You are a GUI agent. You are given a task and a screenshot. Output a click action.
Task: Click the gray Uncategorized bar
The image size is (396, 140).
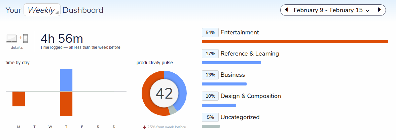pyautogui.click(x=211, y=126)
